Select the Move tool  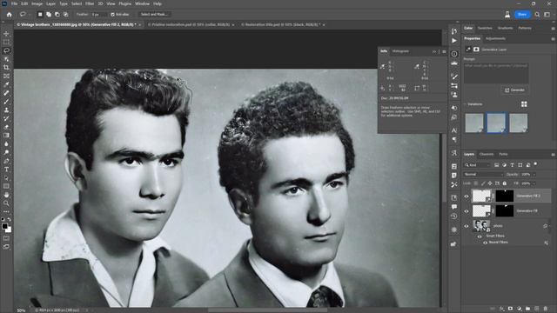(6, 34)
